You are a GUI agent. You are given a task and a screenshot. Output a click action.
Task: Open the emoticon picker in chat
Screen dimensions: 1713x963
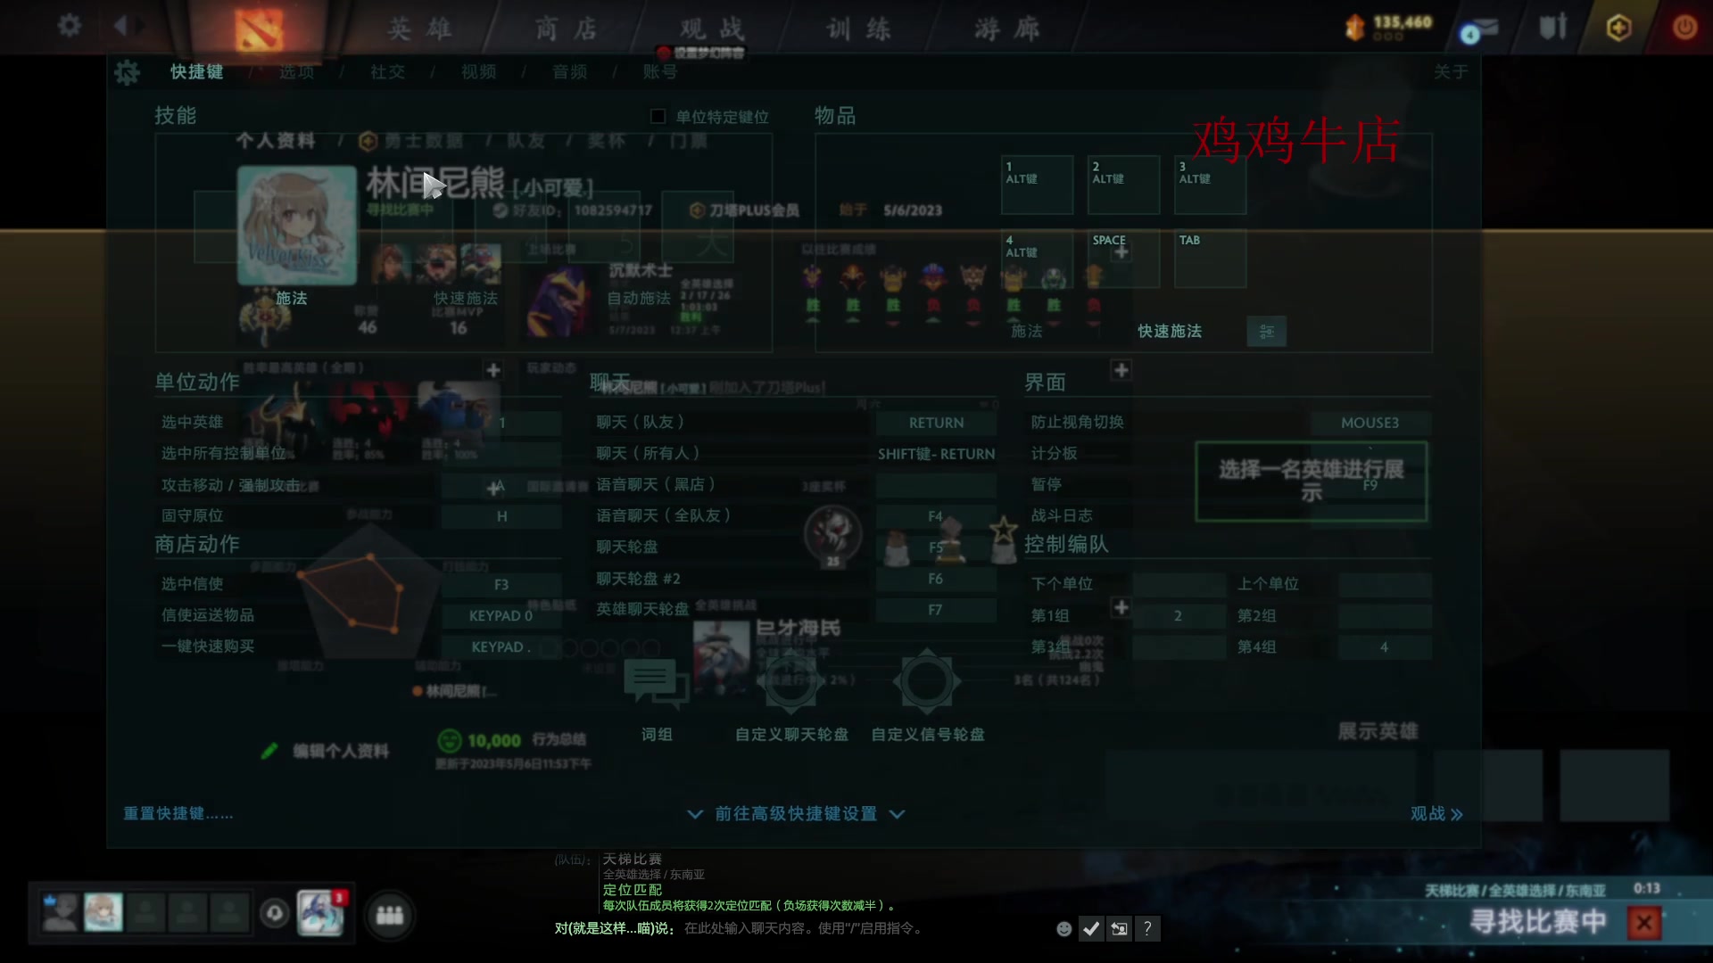click(x=1063, y=929)
